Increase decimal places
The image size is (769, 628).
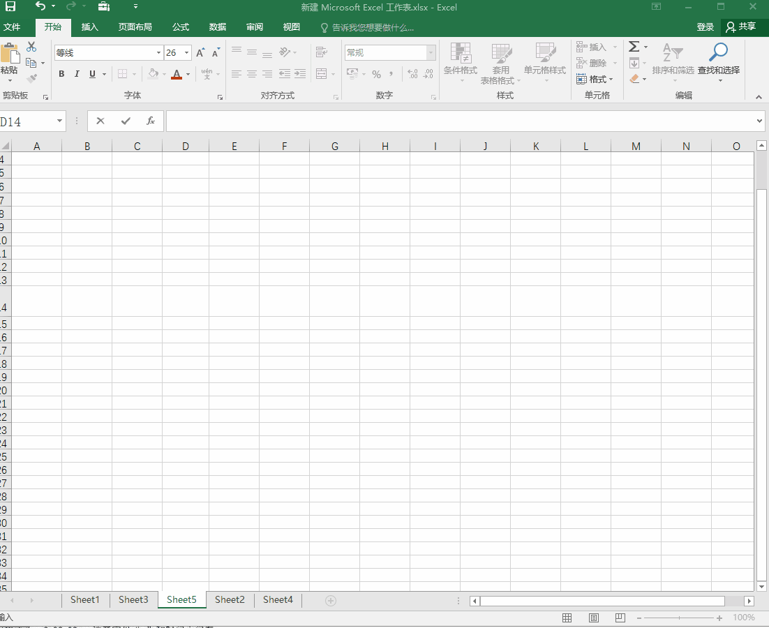pyautogui.click(x=412, y=74)
